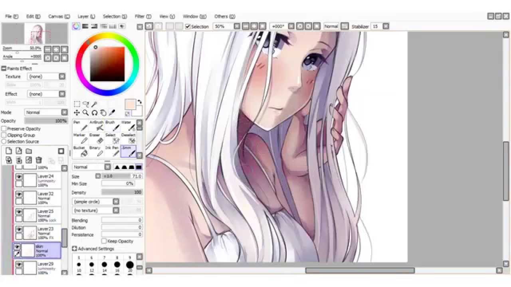Uncheck the Selection display checkbox

click(x=188, y=27)
